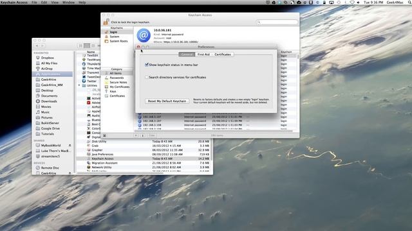
Task: Select Grapher in Finder list
Action: (x=144, y=150)
